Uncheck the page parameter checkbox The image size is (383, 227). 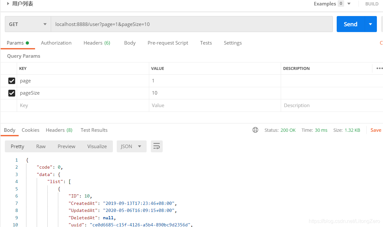[12, 80]
